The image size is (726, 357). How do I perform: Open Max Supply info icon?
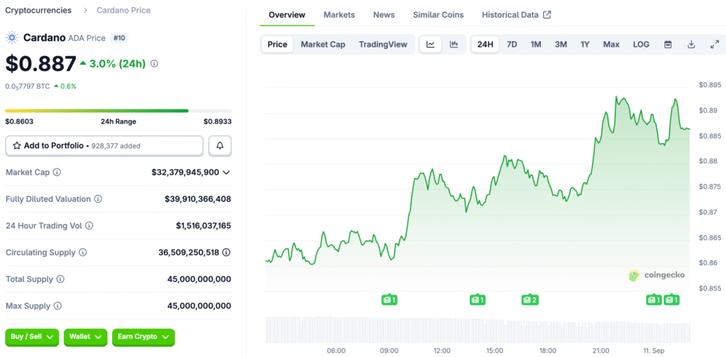(x=57, y=306)
